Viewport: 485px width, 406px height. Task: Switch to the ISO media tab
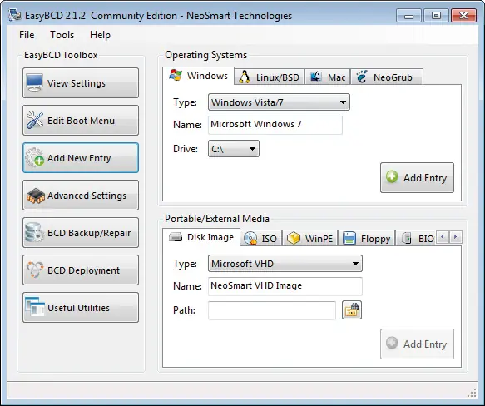point(260,238)
